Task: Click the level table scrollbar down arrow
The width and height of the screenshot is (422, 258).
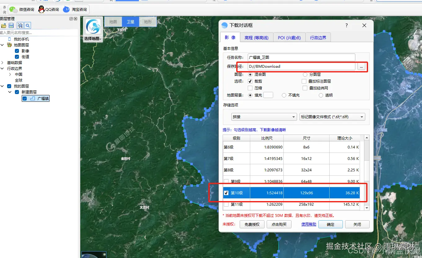Action: (367, 208)
